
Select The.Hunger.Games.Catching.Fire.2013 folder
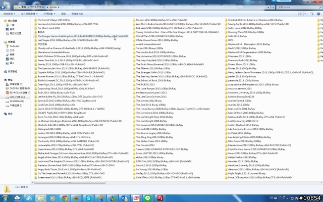click(x=83, y=36)
